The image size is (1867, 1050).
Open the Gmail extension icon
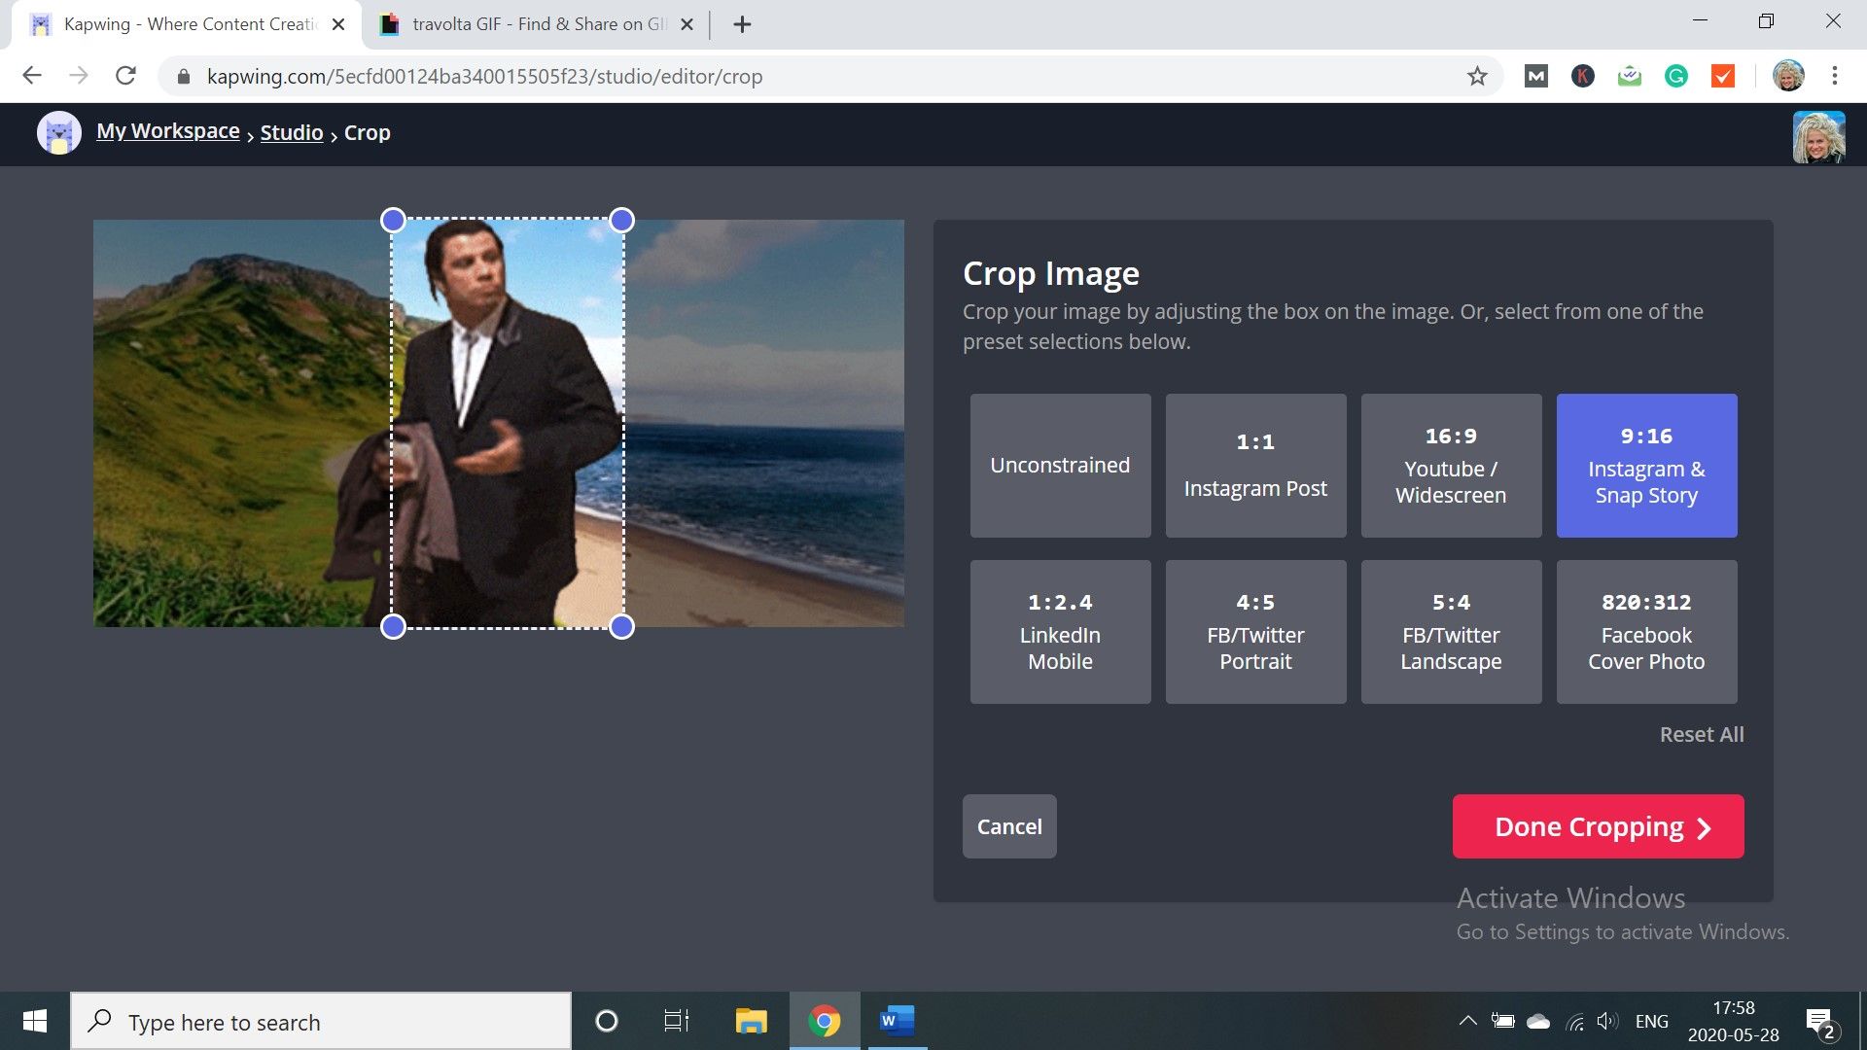[x=1535, y=76]
